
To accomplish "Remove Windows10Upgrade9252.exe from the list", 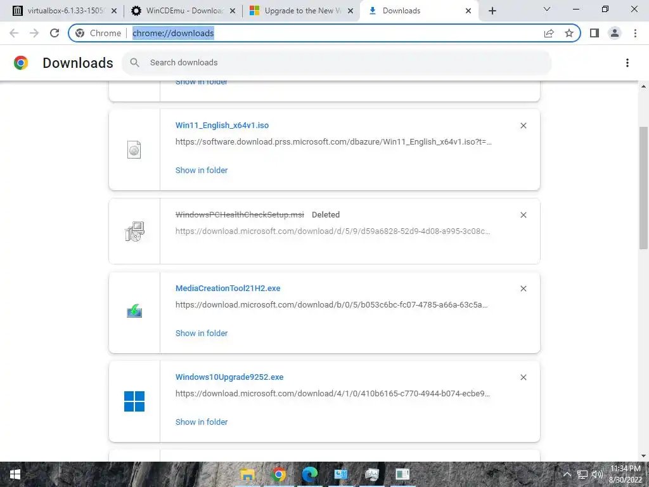I will coord(523,377).
